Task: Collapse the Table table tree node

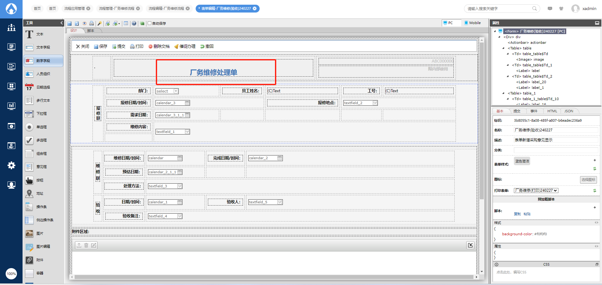Action: click(x=504, y=48)
